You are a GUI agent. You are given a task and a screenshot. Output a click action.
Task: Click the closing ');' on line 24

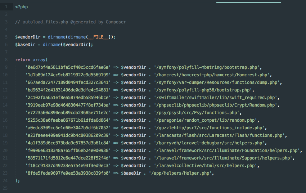[18, 181]
